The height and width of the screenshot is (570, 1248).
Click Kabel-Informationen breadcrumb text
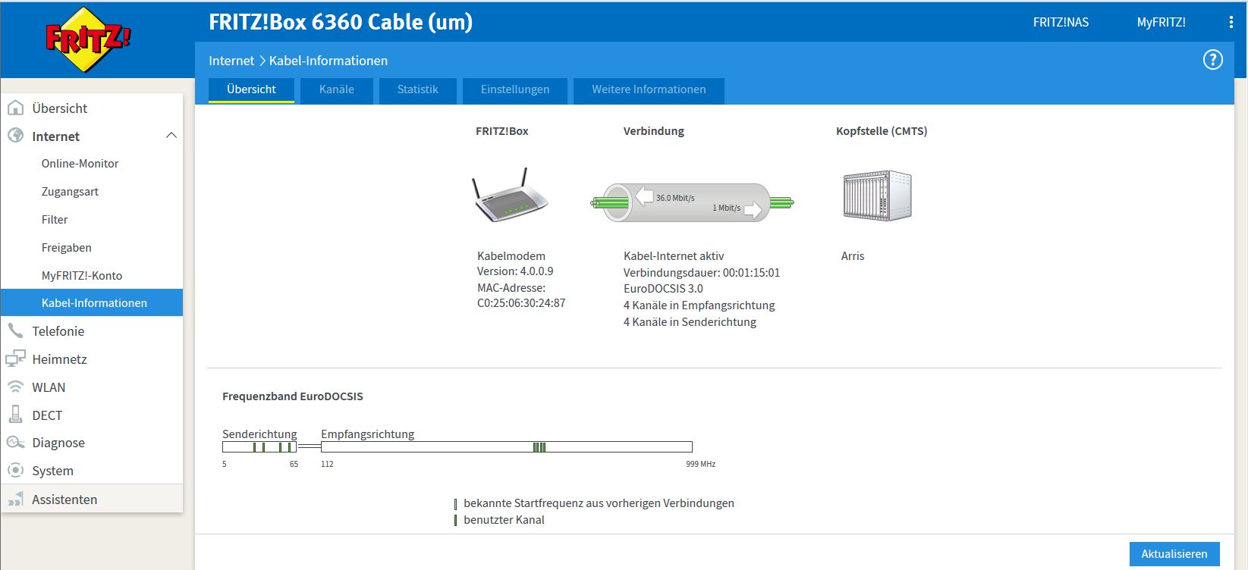[329, 61]
